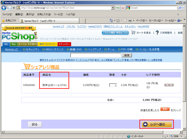This screenshot has height=139, width=187.
Task: Click the 戻る back button
Action: (x=35, y=124)
